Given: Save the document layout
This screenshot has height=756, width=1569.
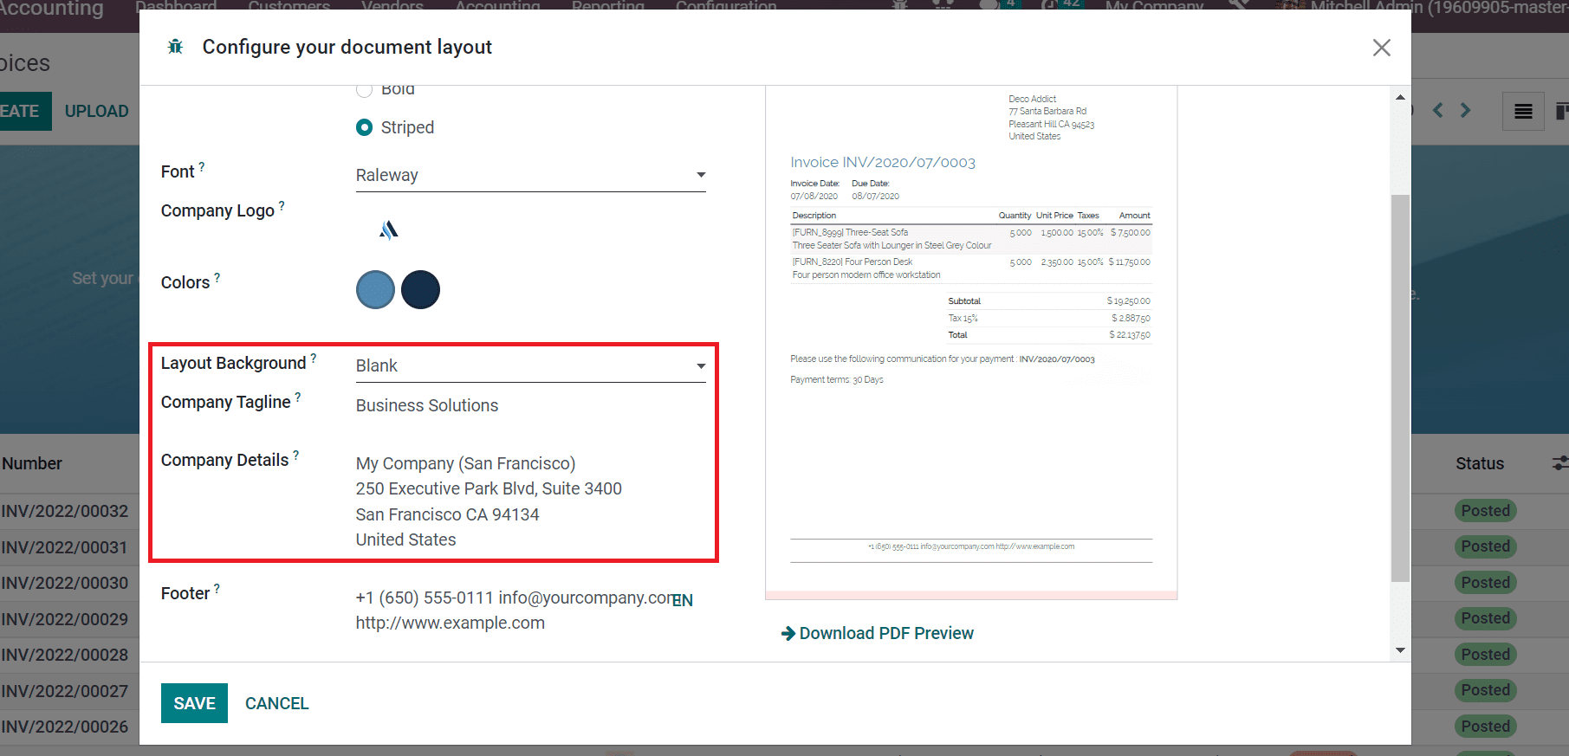Looking at the screenshot, I should 194,703.
